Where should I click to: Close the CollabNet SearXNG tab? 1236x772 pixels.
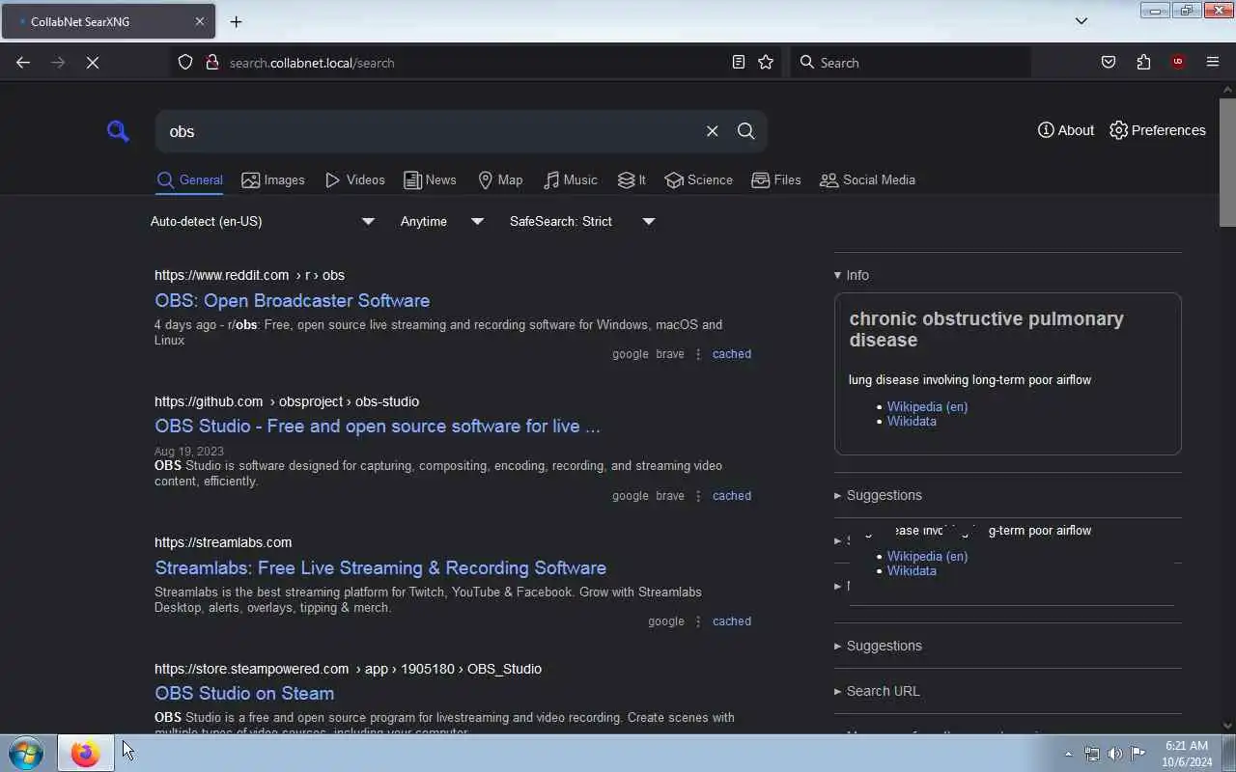[200, 21]
